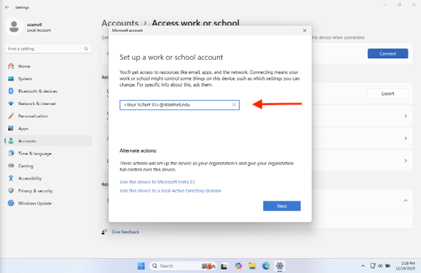Expand the third chevron row below Export
The height and width of the screenshot is (273, 421).
pyautogui.click(x=405, y=161)
